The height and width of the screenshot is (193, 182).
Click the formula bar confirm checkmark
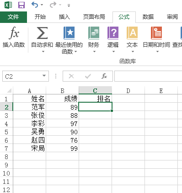tap(88, 76)
